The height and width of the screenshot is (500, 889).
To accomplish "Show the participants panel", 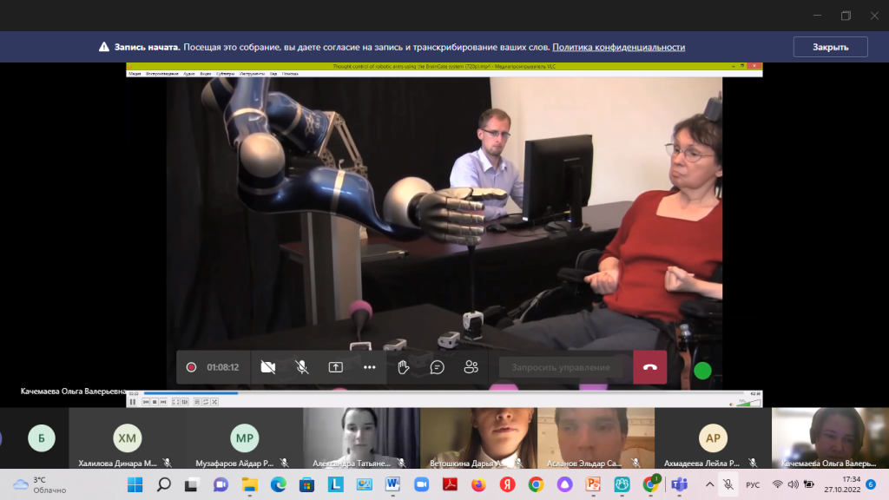I will 471,367.
